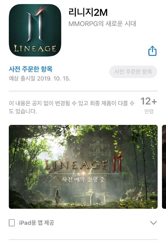Viewport: 166px width, 241px height.
Task: Click the character standing in the screenshot
Action: pyautogui.click(x=57, y=198)
